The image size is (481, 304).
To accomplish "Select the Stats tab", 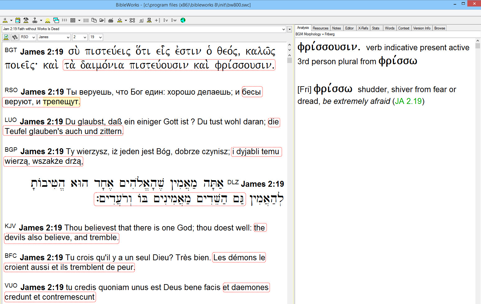I will click(x=376, y=28).
